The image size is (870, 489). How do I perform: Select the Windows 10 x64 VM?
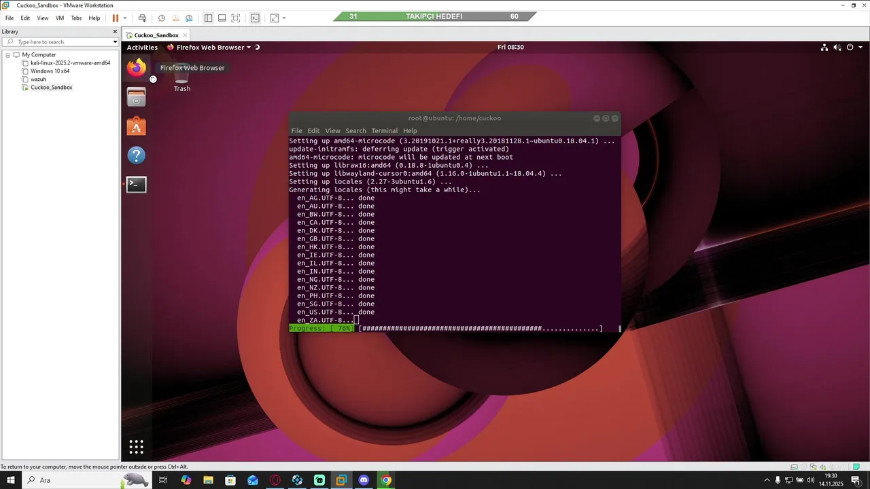pos(50,71)
